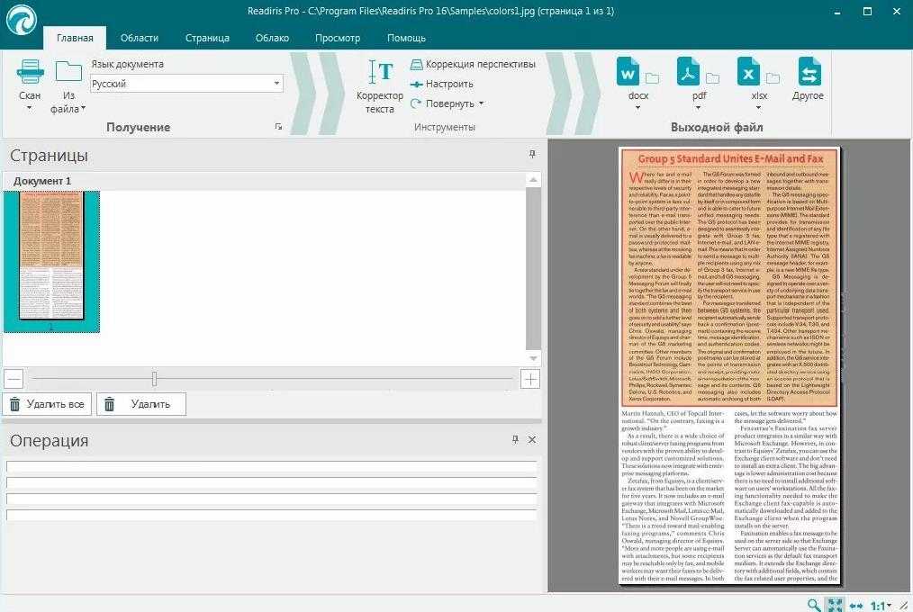Toggle fit-to-window view in status bar
Viewport: 913px width, 612px height.
(x=835, y=606)
